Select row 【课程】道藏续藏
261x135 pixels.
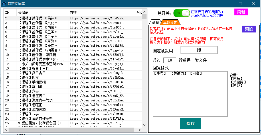pyautogui.click(x=73, y=109)
